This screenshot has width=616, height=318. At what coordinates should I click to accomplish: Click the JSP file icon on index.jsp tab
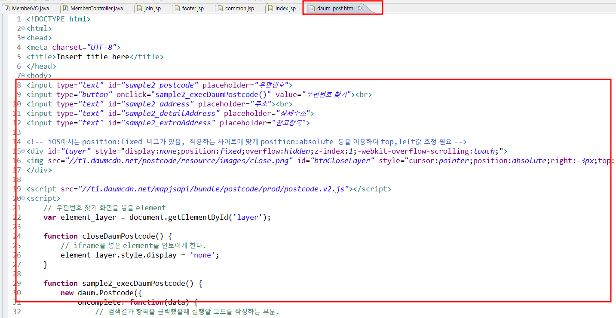coord(270,8)
